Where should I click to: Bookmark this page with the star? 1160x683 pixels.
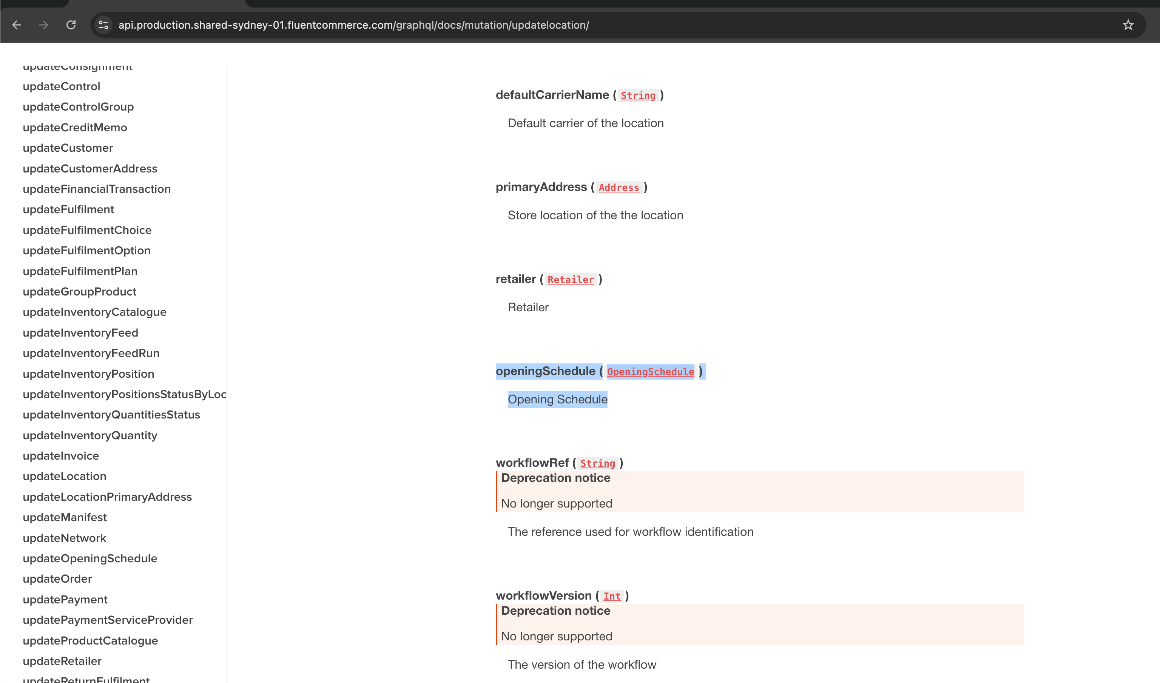point(1128,25)
